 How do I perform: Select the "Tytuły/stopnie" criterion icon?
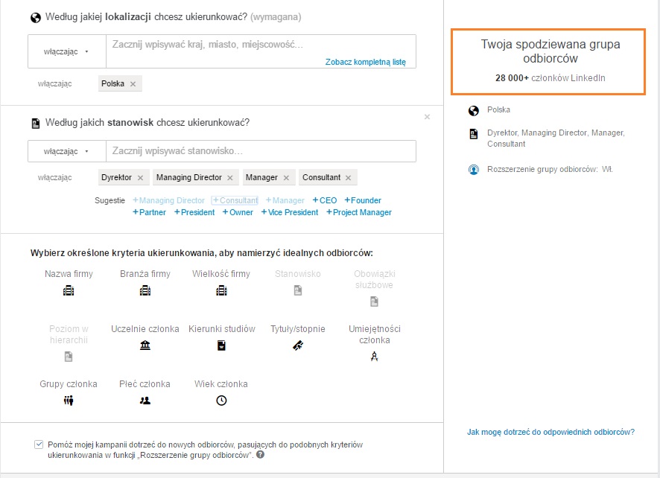(x=297, y=345)
